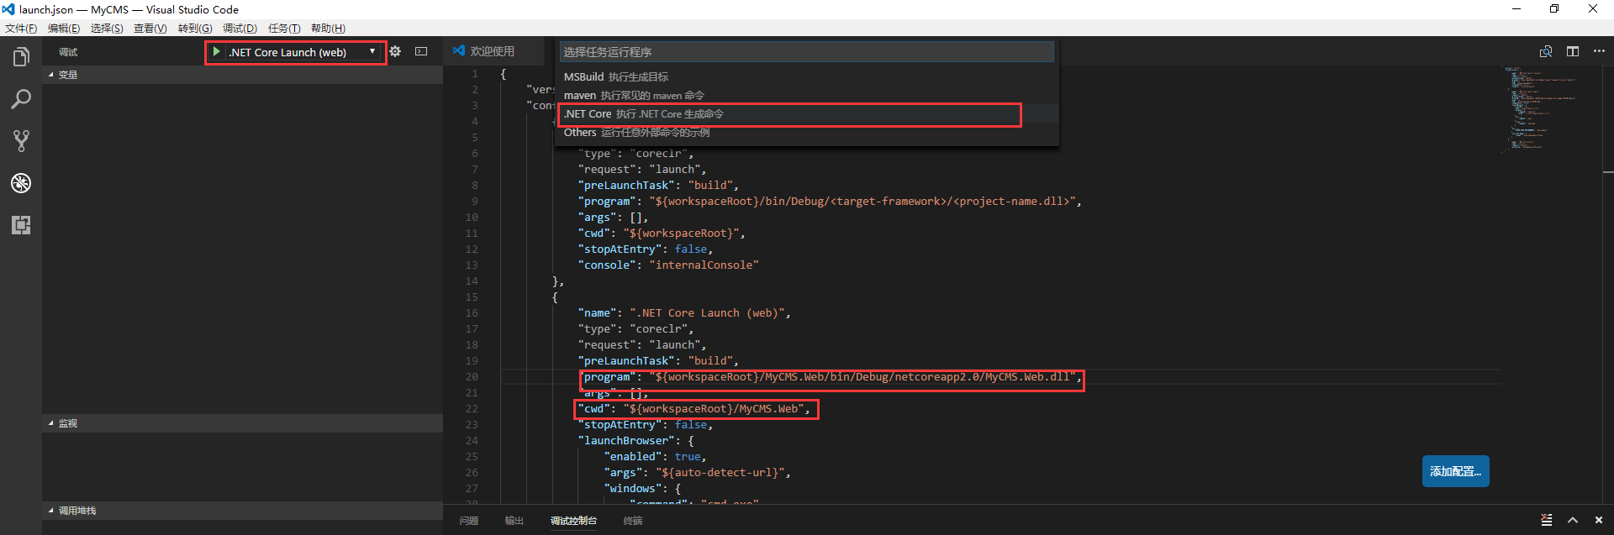1614x535 pixels.
Task: Open the 转到(G) menu
Action: pos(195,29)
